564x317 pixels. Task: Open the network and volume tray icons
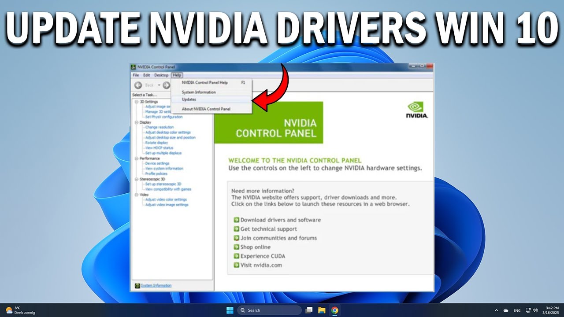point(532,310)
